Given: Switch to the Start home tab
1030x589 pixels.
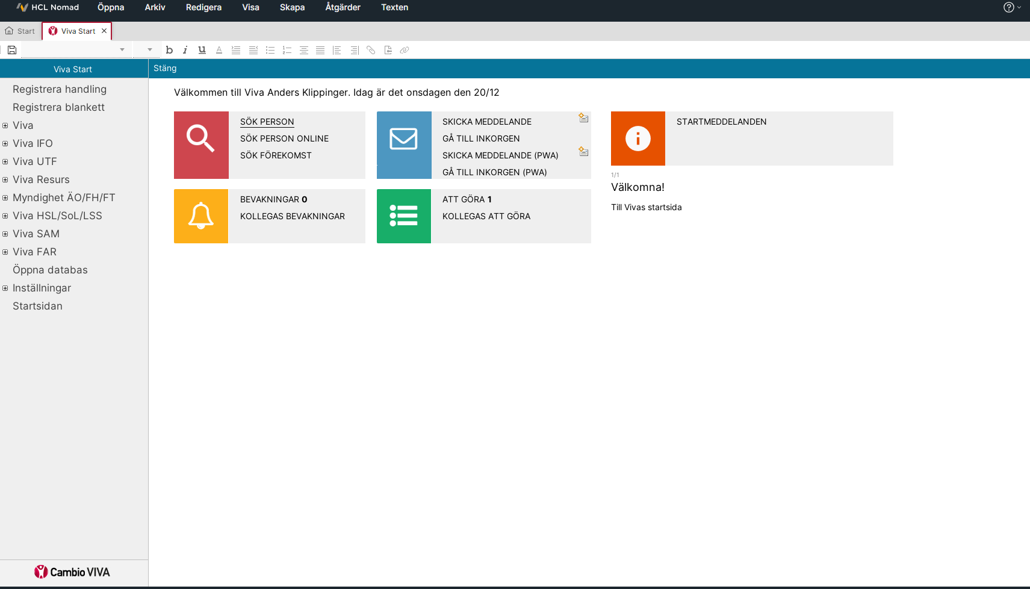Looking at the screenshot, I should tap(20, 31).
